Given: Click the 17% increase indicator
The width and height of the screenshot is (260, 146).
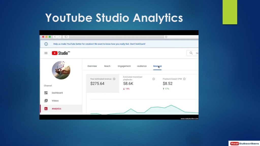Looking at the screenshot, I should 166,89.
